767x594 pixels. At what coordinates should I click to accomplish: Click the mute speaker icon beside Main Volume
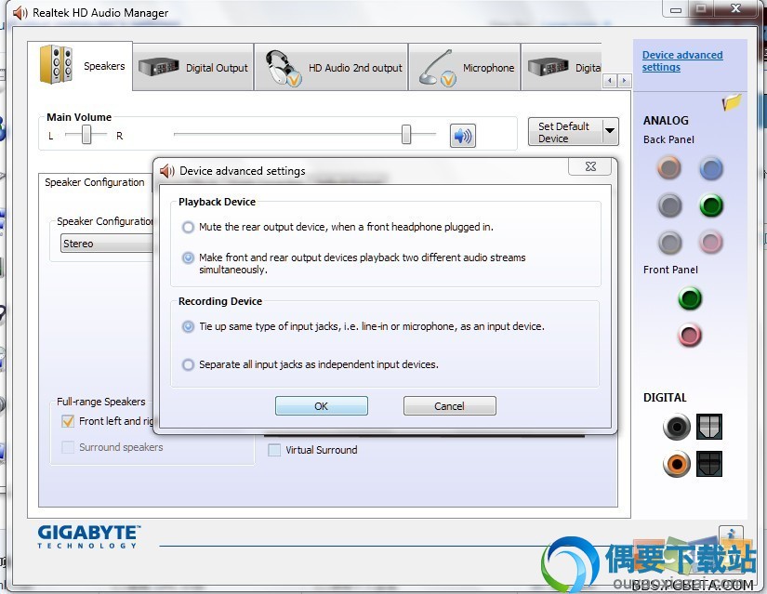coord(462,136)
